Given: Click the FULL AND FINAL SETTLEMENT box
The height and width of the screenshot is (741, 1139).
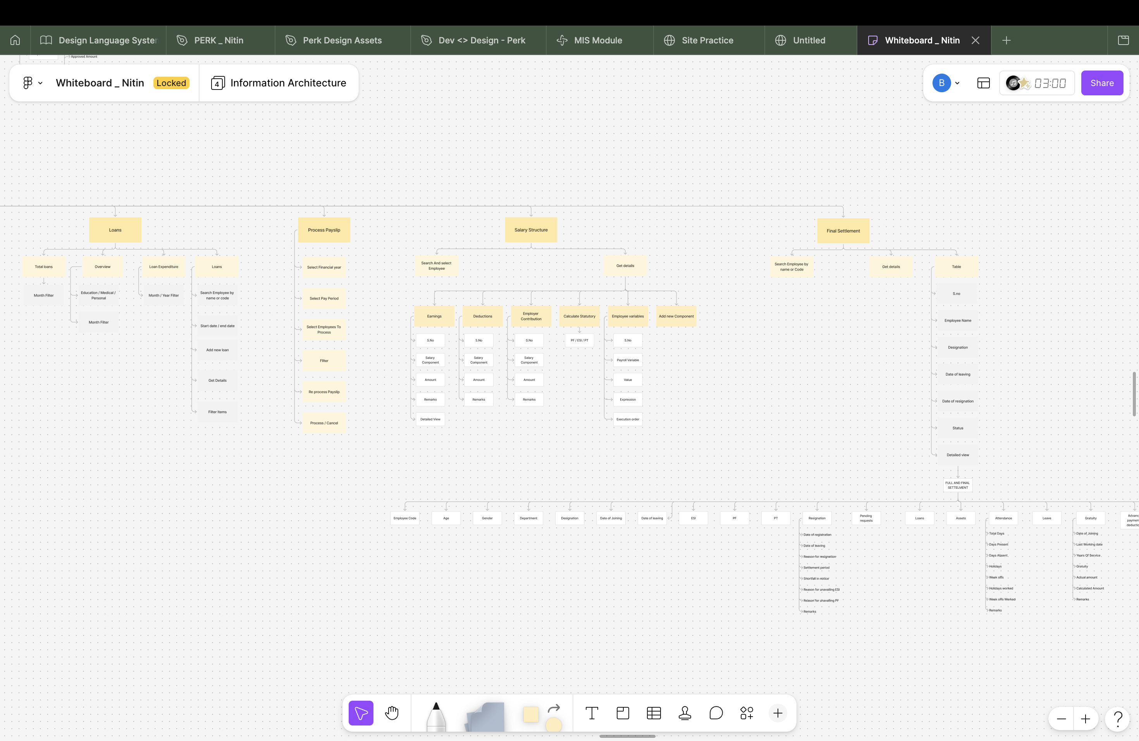Looking at the screenshot, I should tap(958, 485).
